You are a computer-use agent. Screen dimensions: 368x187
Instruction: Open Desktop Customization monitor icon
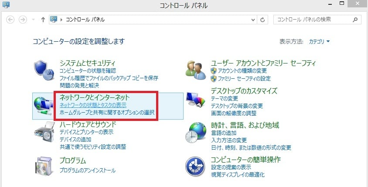[195, 100]
